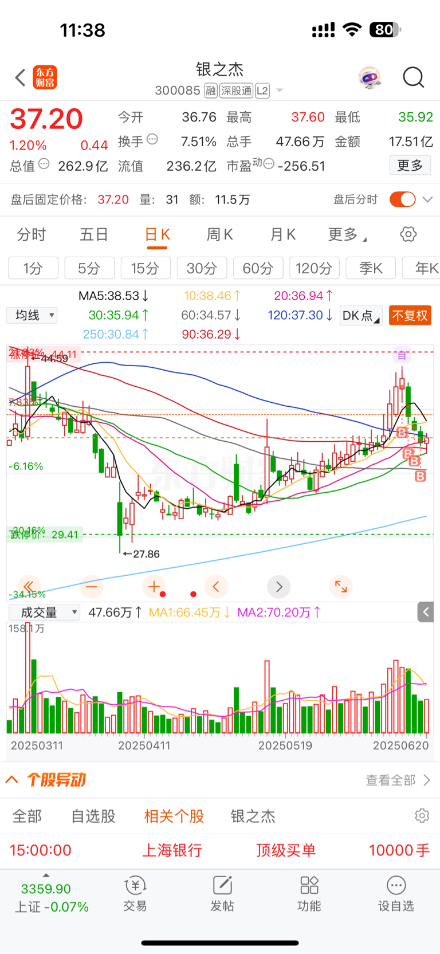Expand the 盘后分时 chevron
This screenshot has height=954, width=440.
tap(427, 199)
